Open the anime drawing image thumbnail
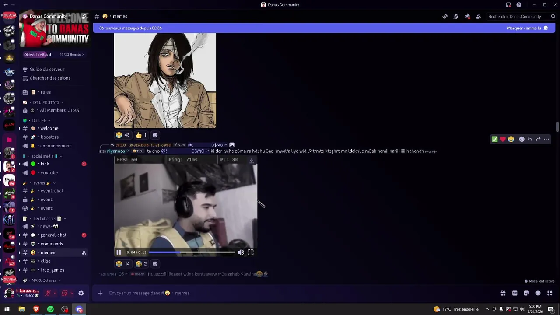This screenshot has width=560, height=315. click(165, 80)
